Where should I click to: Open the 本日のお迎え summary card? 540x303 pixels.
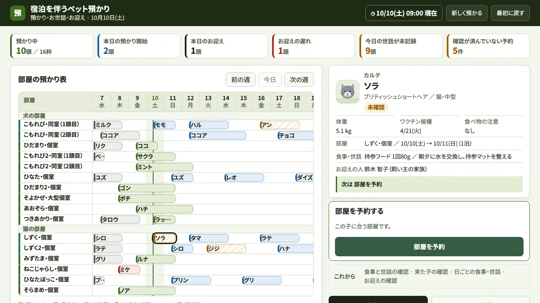pos(226,46)
